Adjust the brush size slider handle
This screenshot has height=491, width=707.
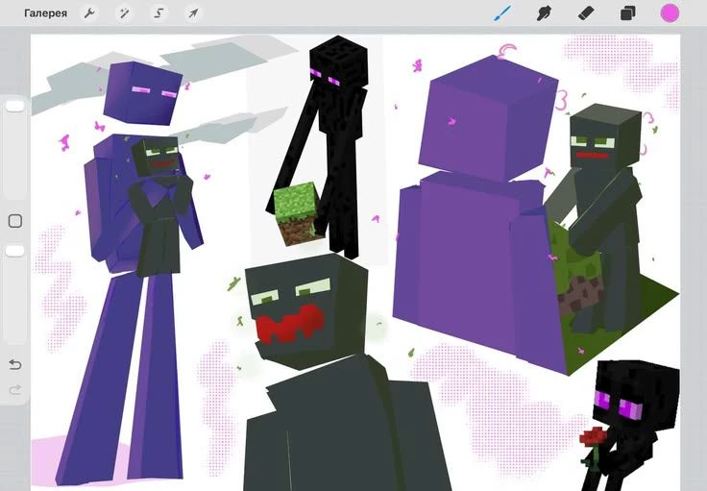[14, 107]
